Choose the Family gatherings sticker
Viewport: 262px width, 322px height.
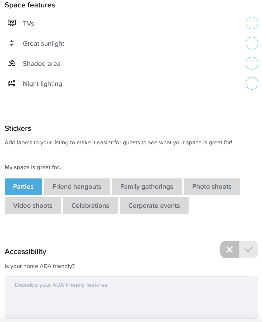click(x=147, y=187)
